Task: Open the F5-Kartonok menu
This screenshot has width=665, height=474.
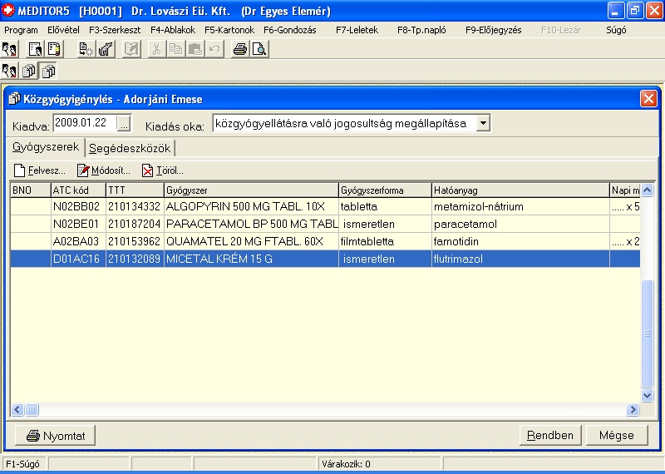Action: click(x=229, y=29)
